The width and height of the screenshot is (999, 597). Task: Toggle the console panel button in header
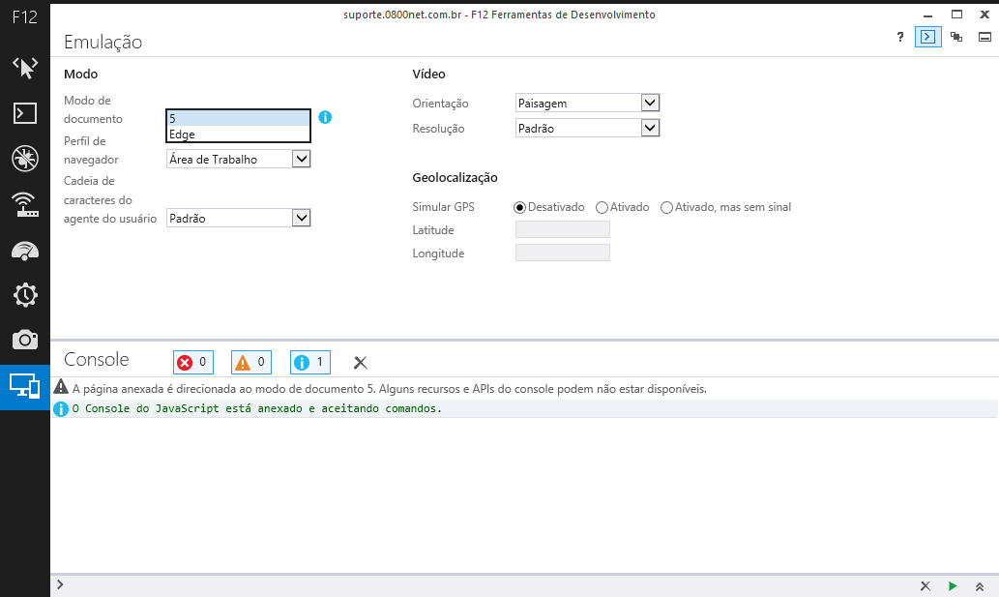coord(927,37)
